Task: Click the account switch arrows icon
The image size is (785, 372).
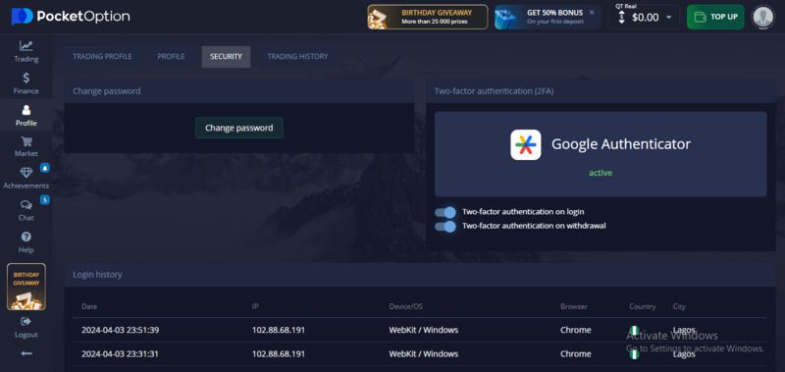Action: [622, 18]
